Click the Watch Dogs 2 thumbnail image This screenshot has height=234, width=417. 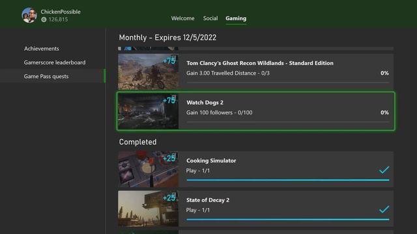point(148,111)
